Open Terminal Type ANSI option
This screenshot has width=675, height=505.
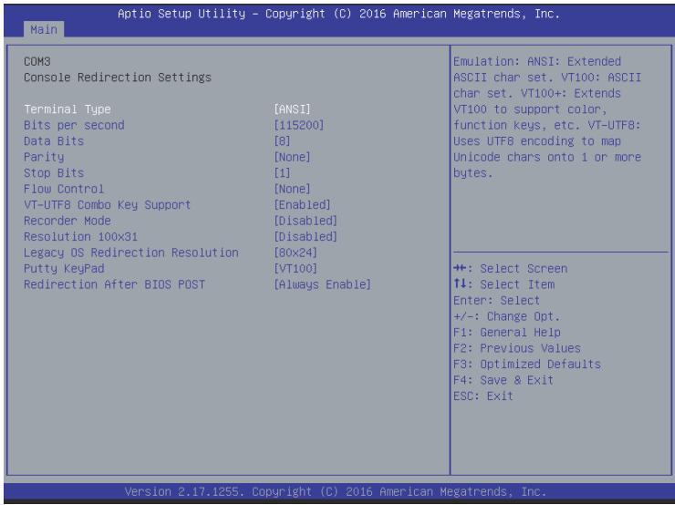click(x=292, y=109)
